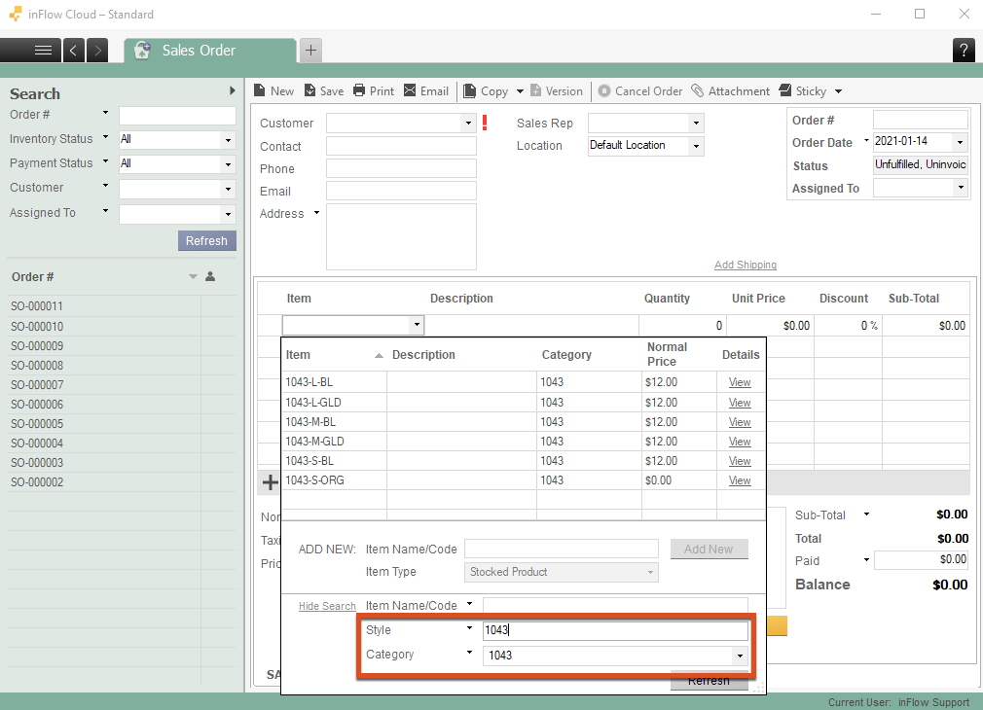Click the Refresh button in Search panel
The height and width of the screenshot is (710, 983).
(x=206, y=240)
